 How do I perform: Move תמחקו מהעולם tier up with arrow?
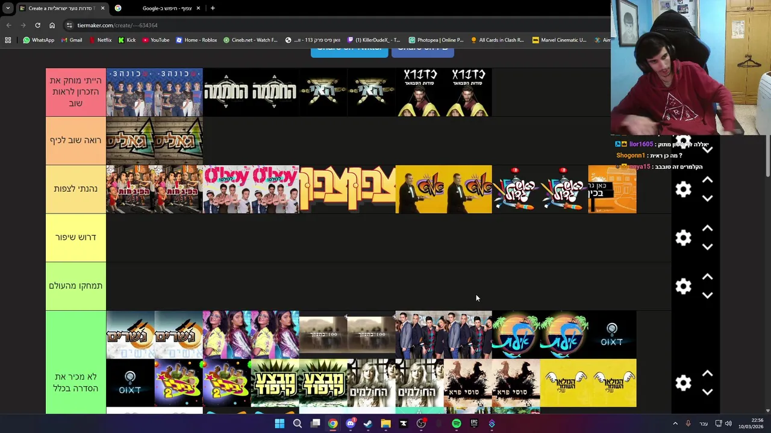pyautogui.click(x=708, y=277)
